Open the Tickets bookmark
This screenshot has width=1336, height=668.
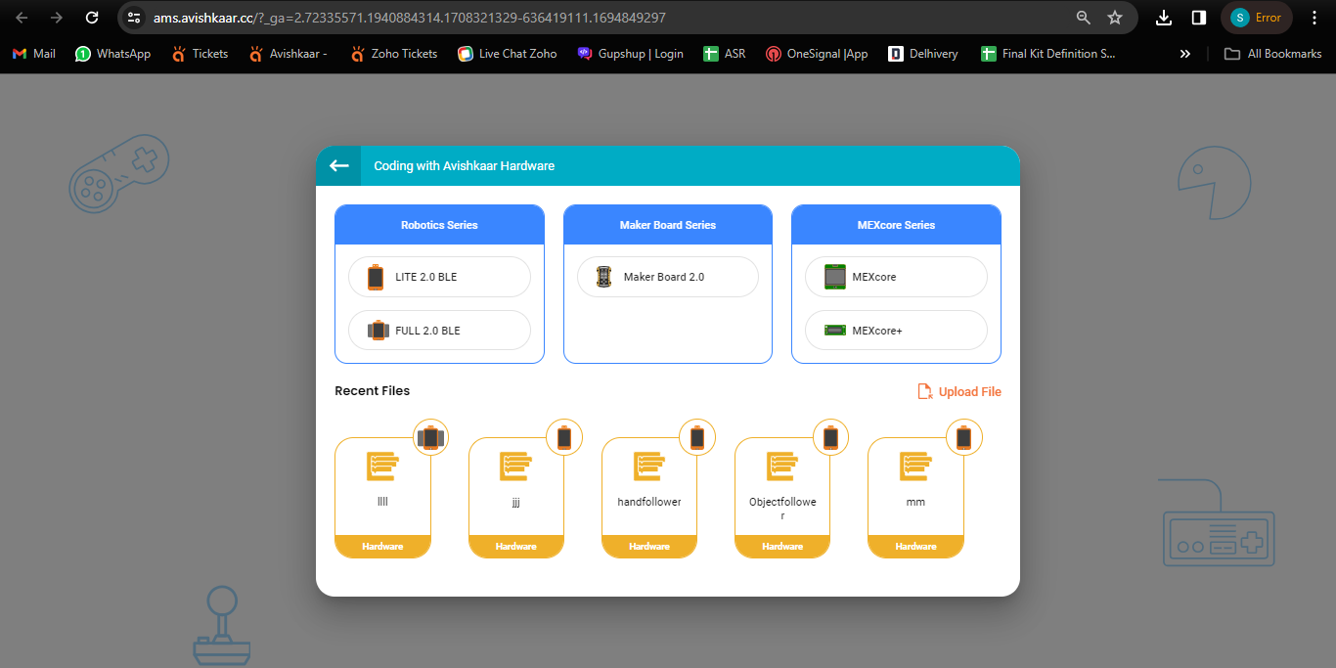click(200, 54)
